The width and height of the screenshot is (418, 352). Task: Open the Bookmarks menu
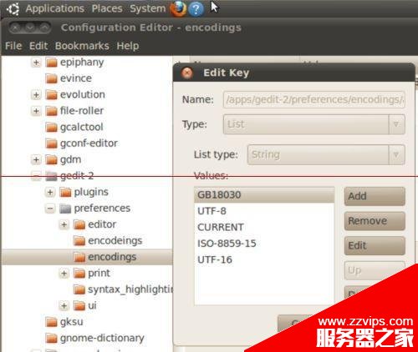tap(82, 46)
